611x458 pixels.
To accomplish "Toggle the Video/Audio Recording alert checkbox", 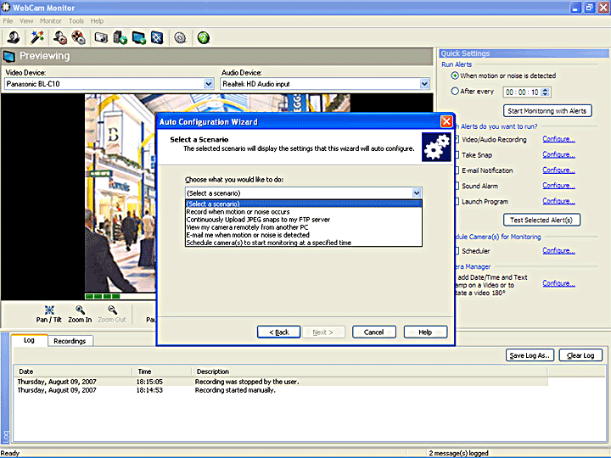I will tap(457, 139).
